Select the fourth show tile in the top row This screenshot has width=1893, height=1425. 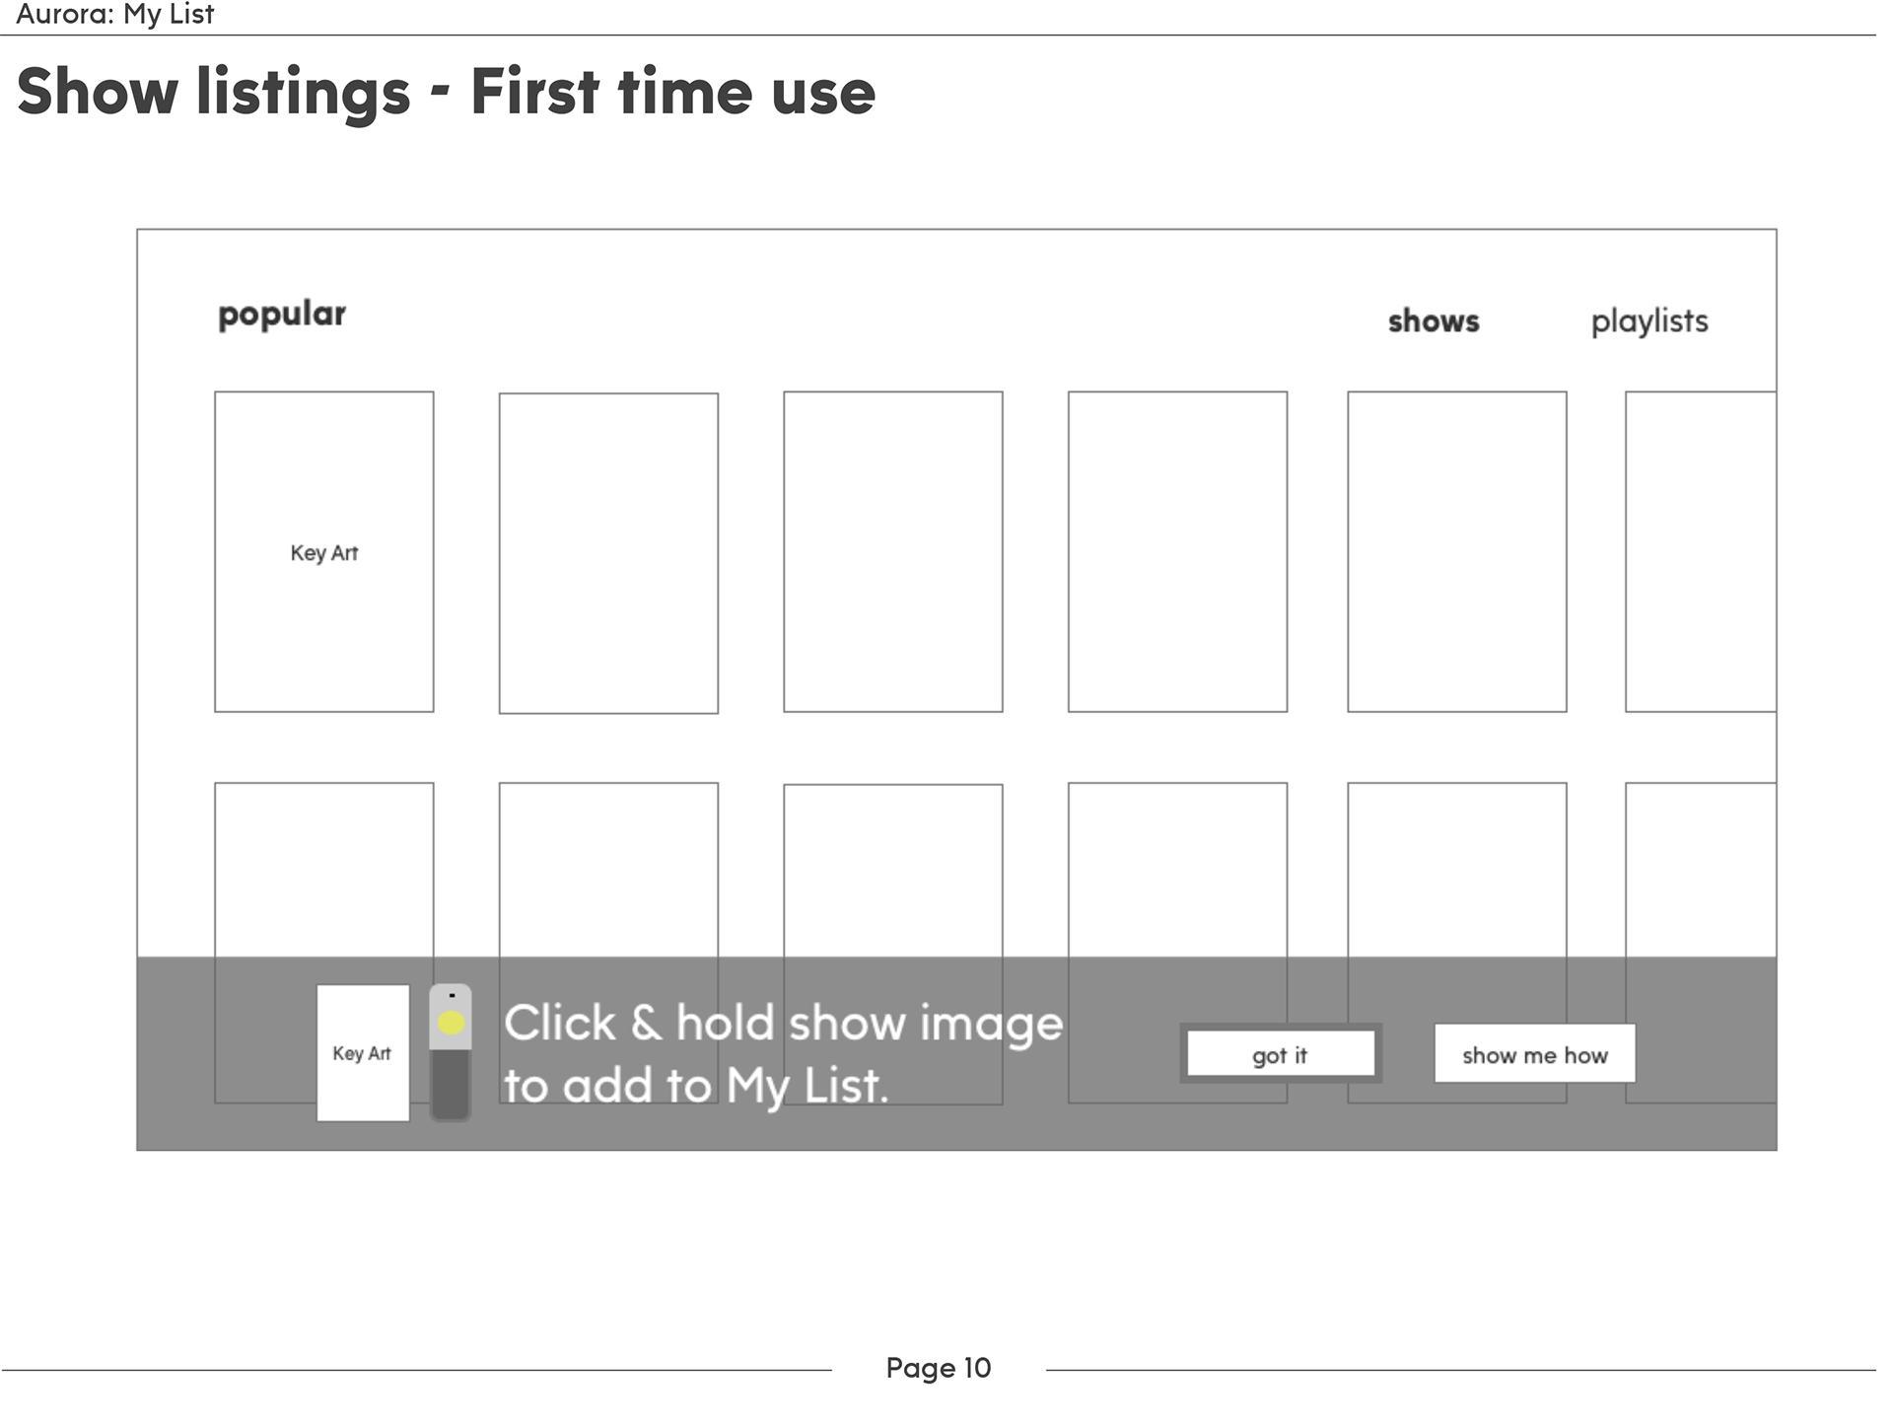[x=1177, y=551]
